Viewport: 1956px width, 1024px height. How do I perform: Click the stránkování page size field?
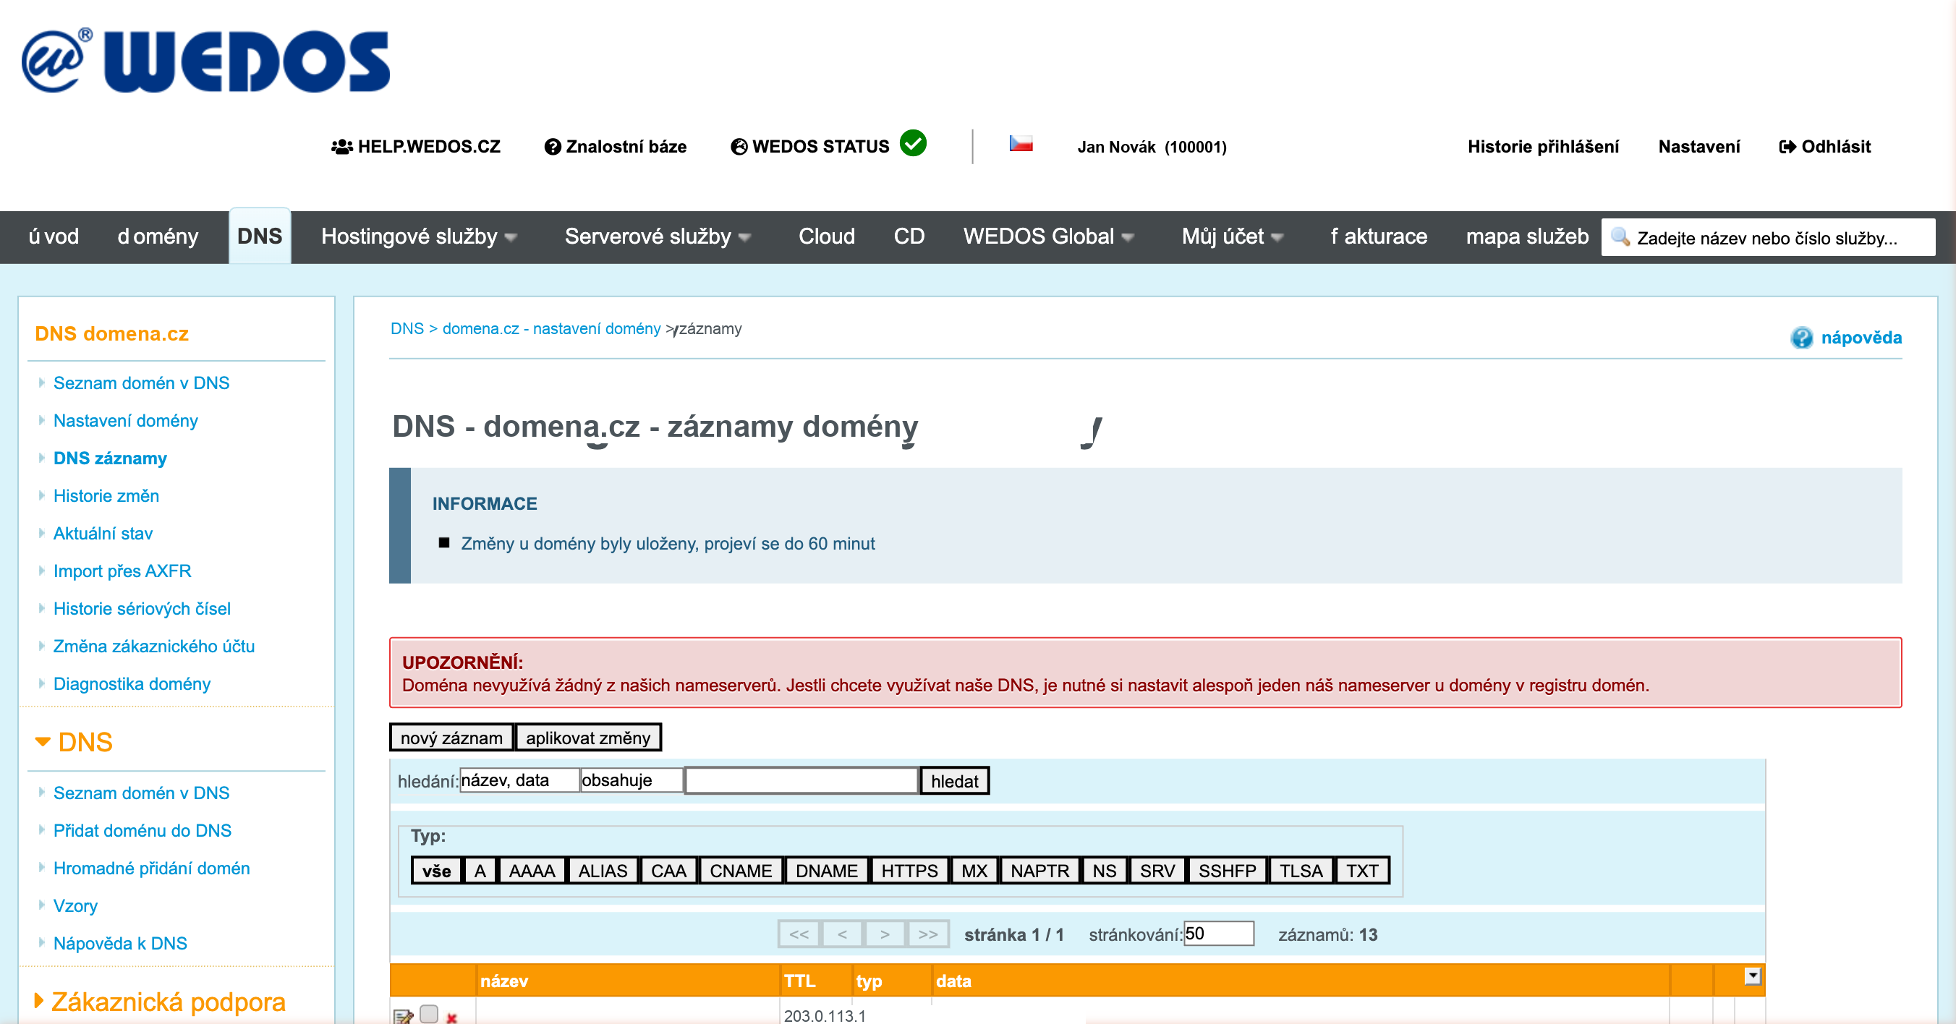click(1217, 934)
